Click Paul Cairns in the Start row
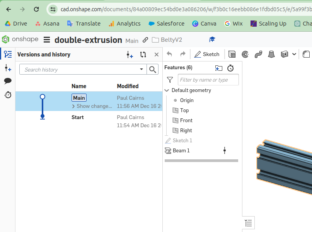Image resolution: width=312 pixels, height=232 pixels. [x=130, y=118]
